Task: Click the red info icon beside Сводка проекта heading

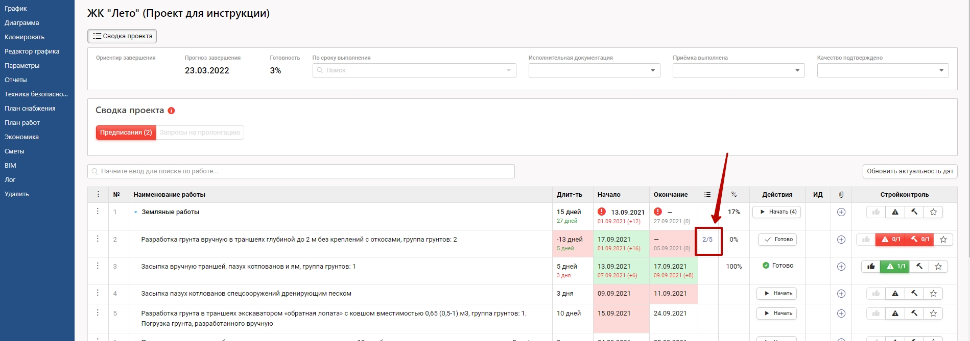Action: [171, 111]
